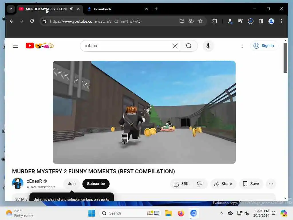Open the muted volume tray icon
Image resolution: width=293 pixels, height=220 pixels.
[x=247, y=213]
